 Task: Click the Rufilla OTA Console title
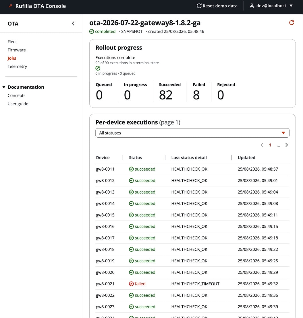pyautogui.click(x=40, y=6)
